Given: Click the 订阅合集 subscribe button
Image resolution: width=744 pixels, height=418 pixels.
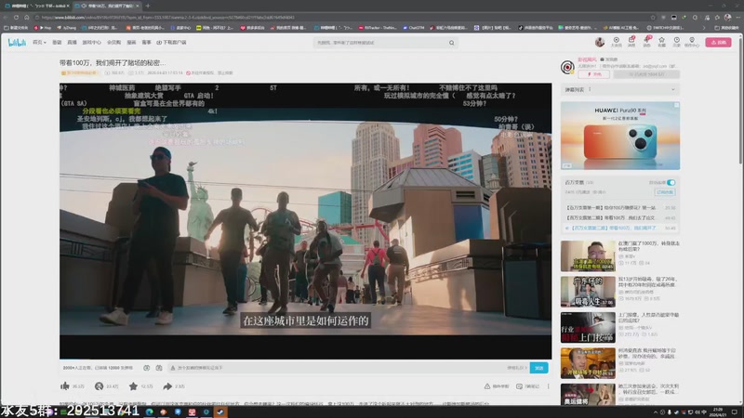Looking at the screenshot, I should pyautogui.click(x=665, y=192).
